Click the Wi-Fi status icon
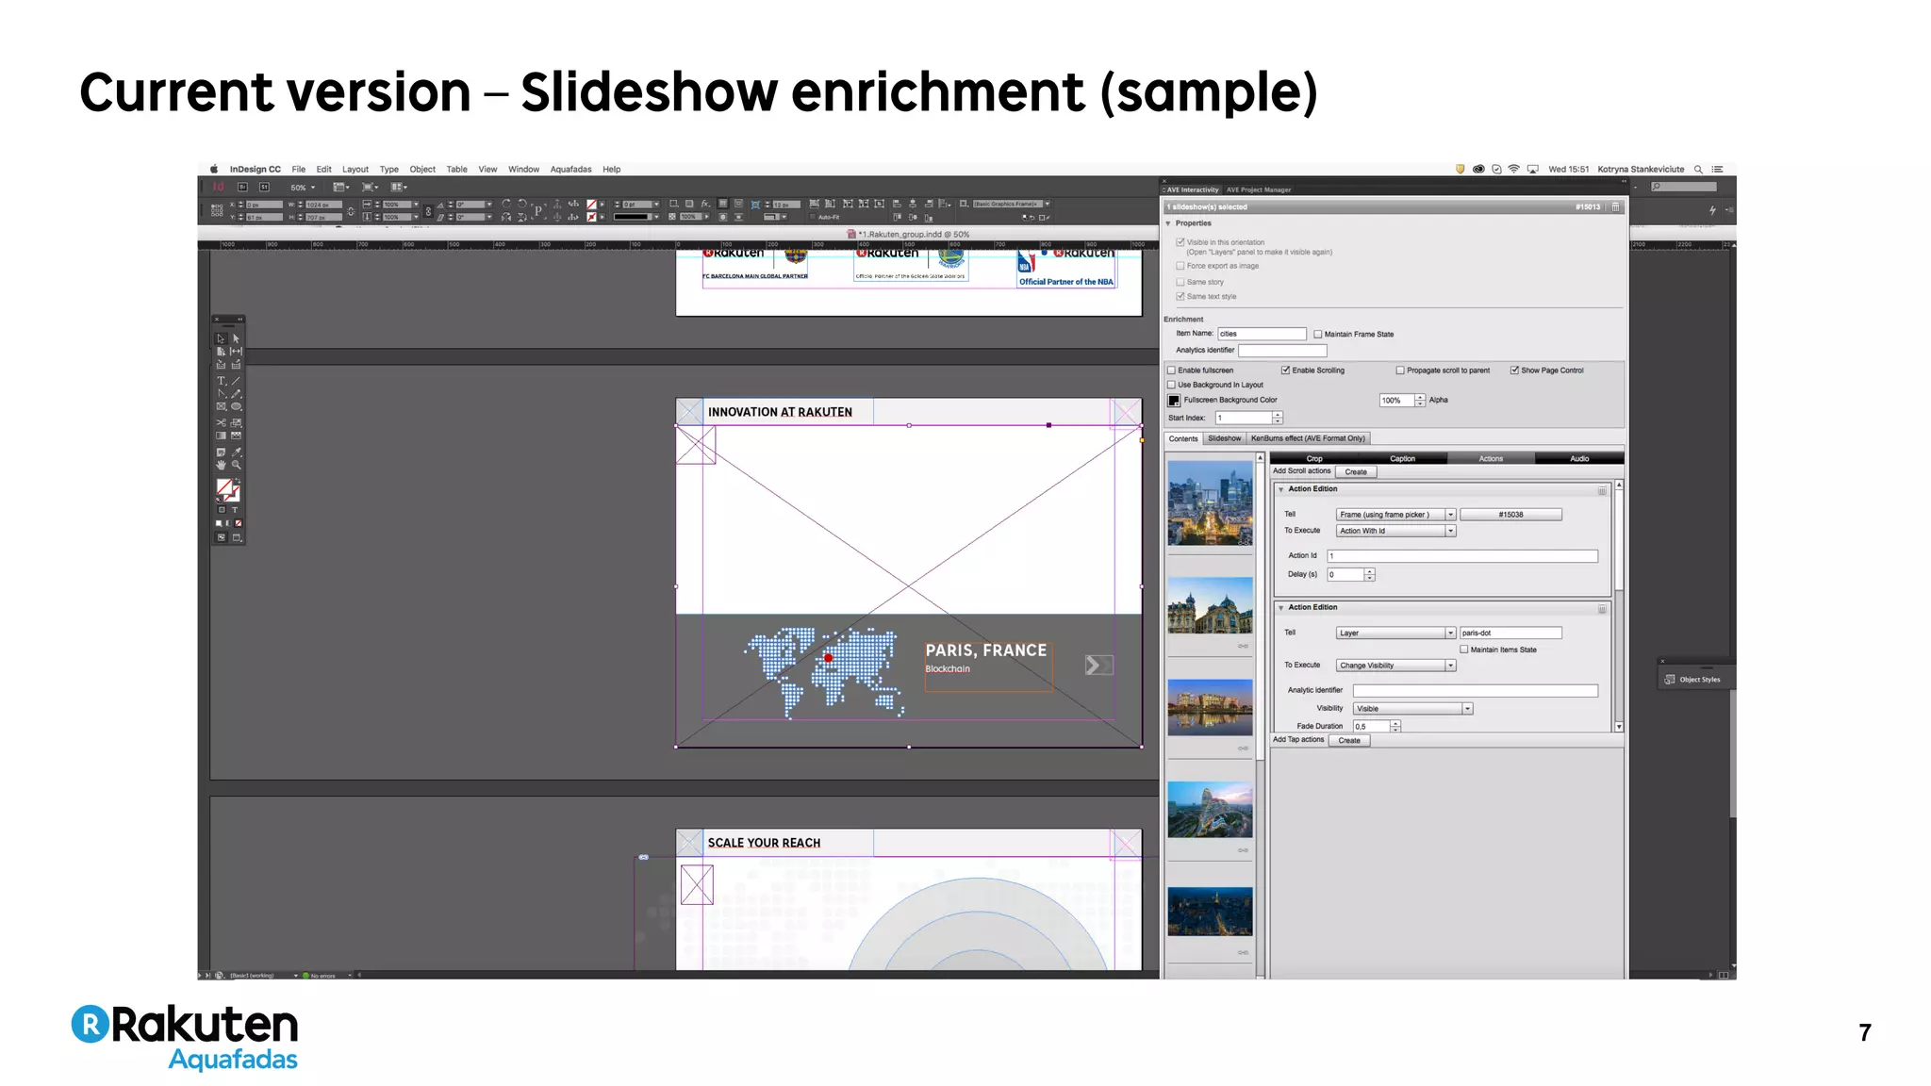The width and height of the screenshot is (1931, 1086). [x=1514, y=170]
